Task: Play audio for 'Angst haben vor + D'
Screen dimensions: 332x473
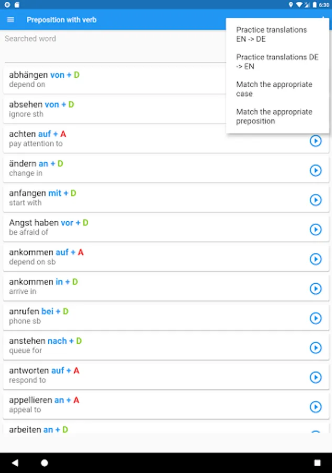Action: [315, 229]
